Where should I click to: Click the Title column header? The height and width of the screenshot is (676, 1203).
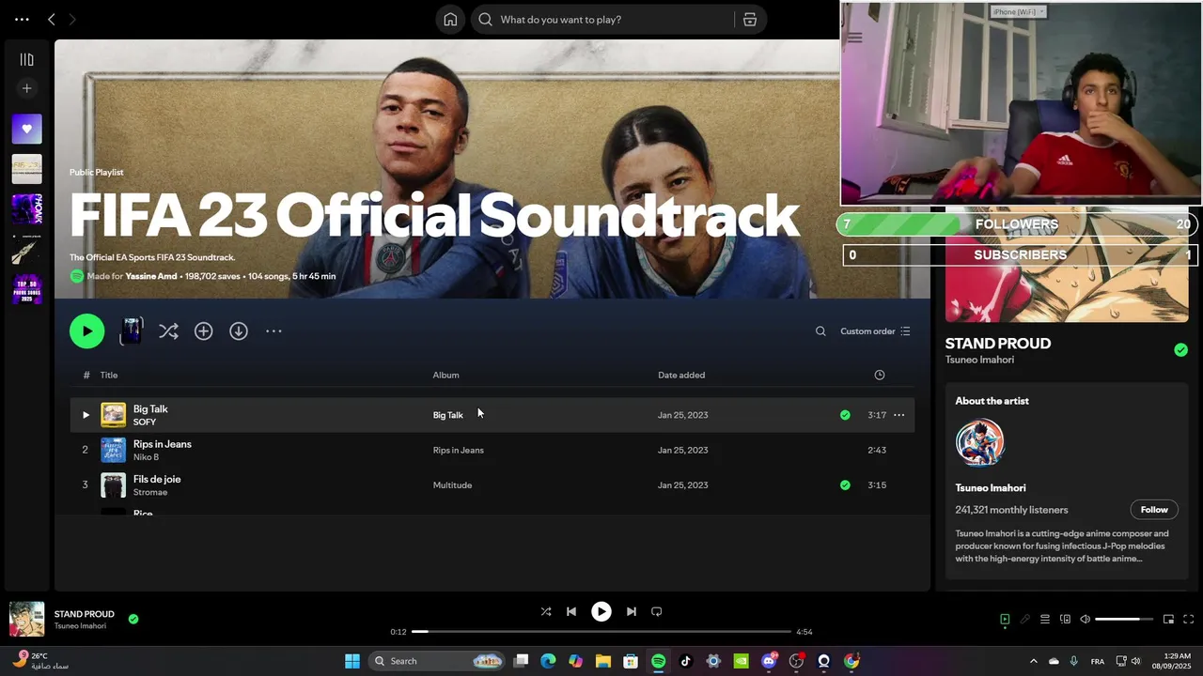coord(109,376)
